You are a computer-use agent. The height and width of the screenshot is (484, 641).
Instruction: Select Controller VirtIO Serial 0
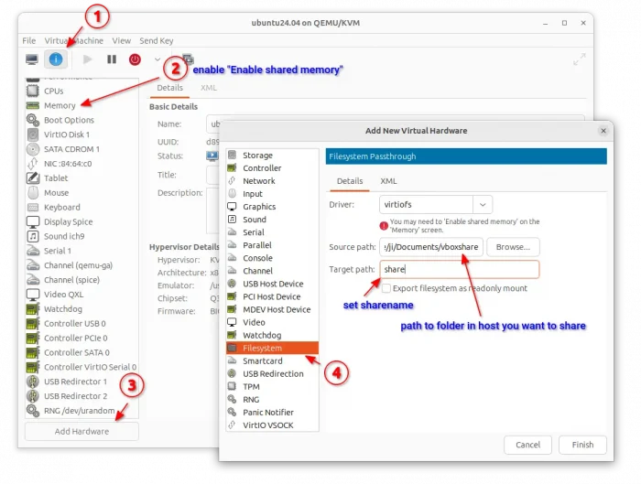pyautogui.click(x=81, y=367)
